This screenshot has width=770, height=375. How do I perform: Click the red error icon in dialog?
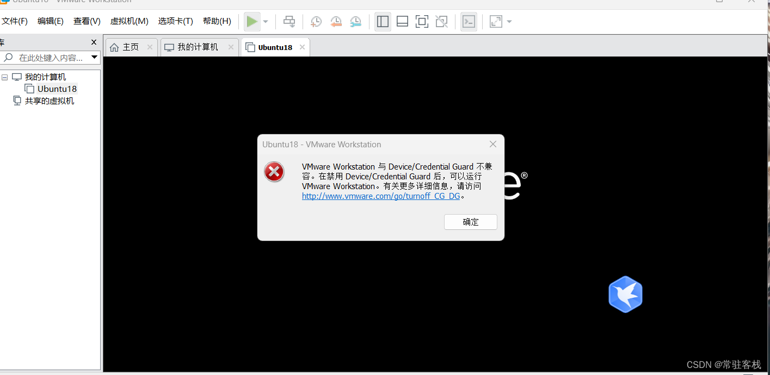tap(274, 172)
